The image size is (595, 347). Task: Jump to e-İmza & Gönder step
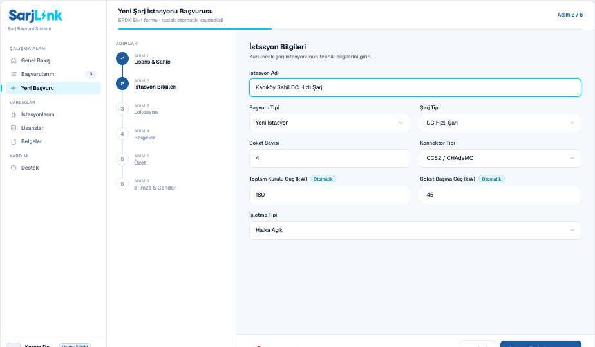coord(155,188)
